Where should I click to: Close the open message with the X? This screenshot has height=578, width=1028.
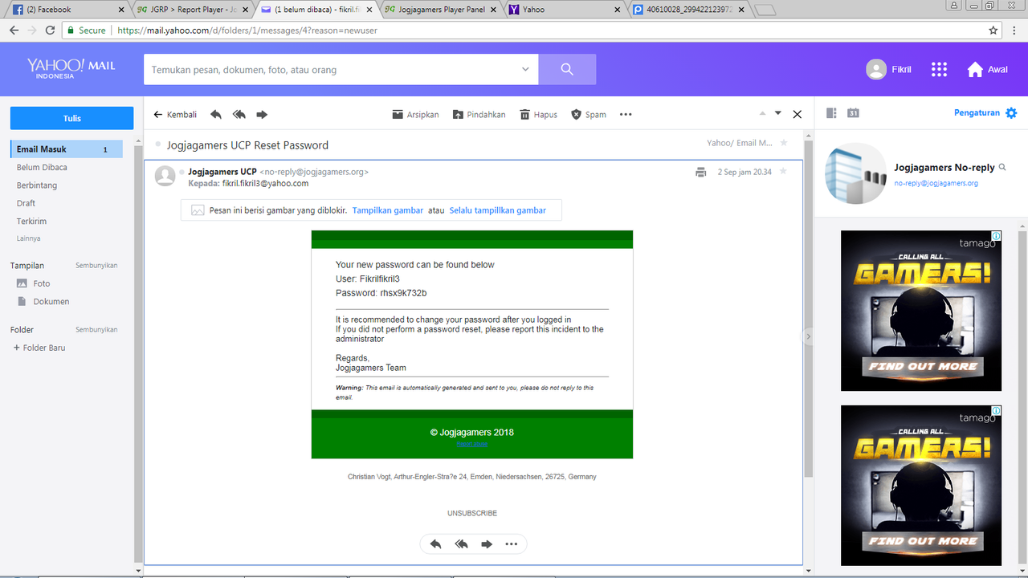coord(798,114)
